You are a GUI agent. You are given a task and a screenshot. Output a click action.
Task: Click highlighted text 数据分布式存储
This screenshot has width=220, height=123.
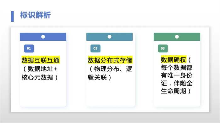click(110, 60)
